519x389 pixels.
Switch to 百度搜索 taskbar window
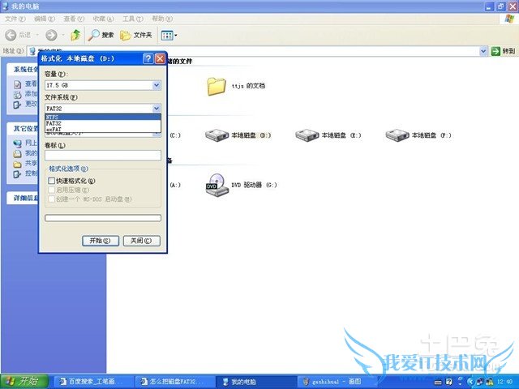click(x=94, y=382)
